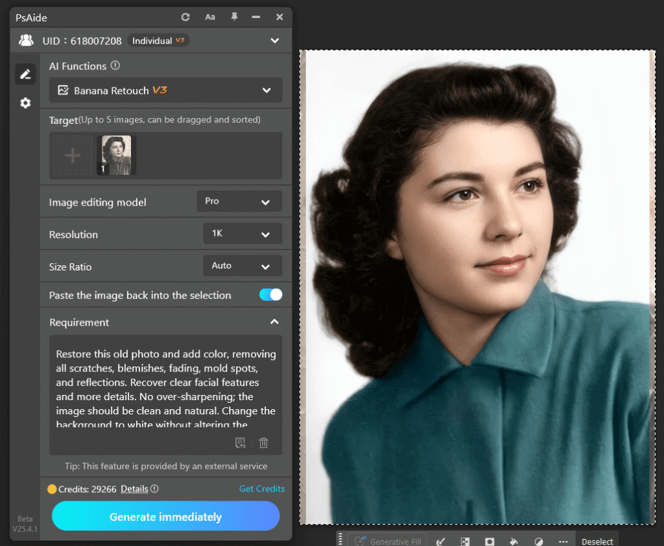
Task: Delete the Requirement prompt using the trash icon
Action: click(263, 442)
